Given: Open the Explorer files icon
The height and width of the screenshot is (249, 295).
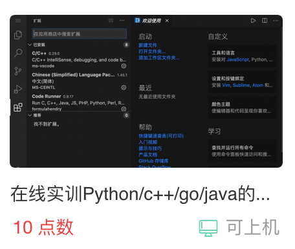Looking at the screenshot, I should (18, 35).
